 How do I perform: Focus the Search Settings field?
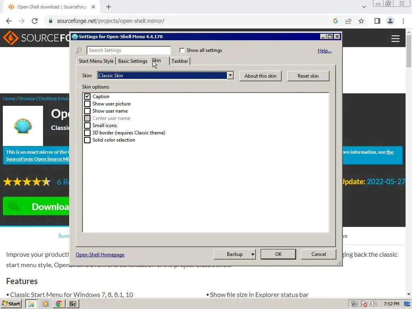coord(128,50)
